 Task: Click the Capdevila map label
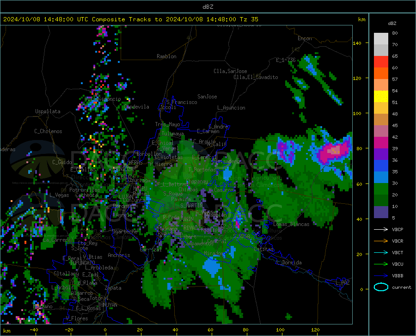(x=137, y=107)
